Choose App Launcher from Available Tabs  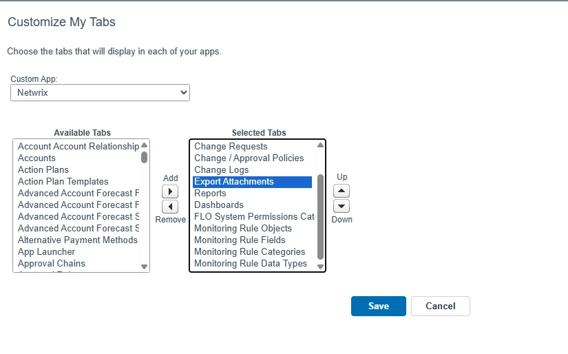click(x=47, y=252)
